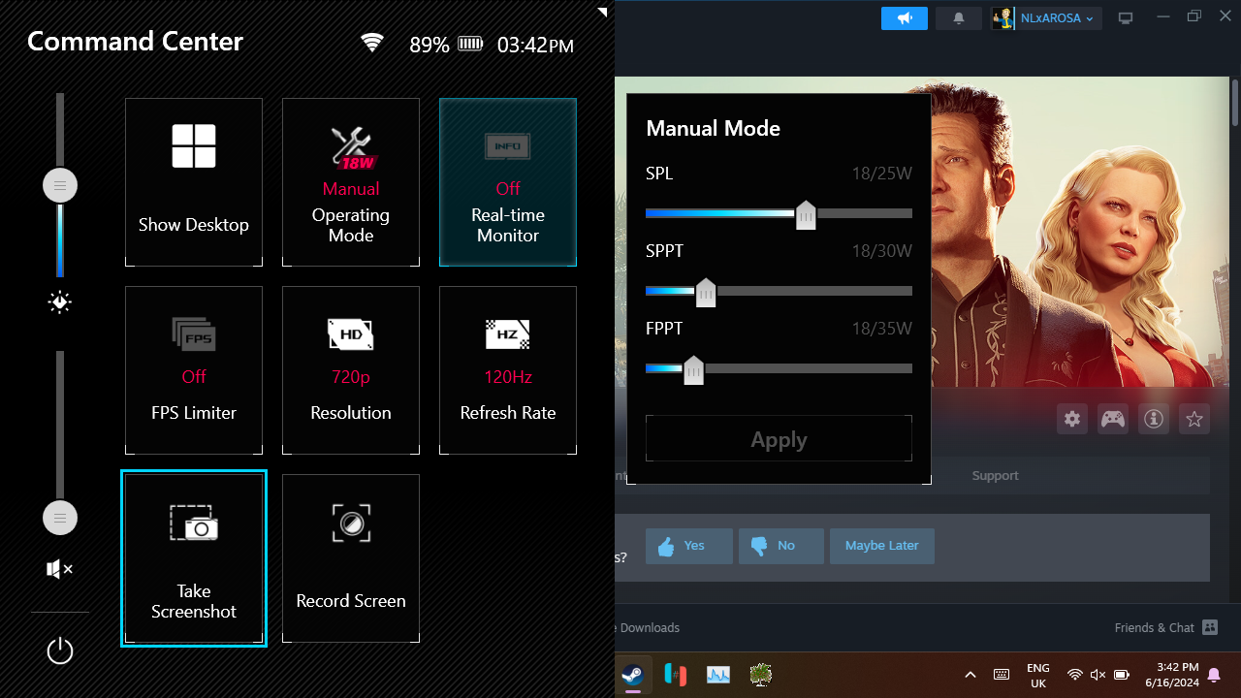The height and width of the screenshot is (698, 1241).
Task: Open the red-blue emulator taskbar icon
Action: 676,675
